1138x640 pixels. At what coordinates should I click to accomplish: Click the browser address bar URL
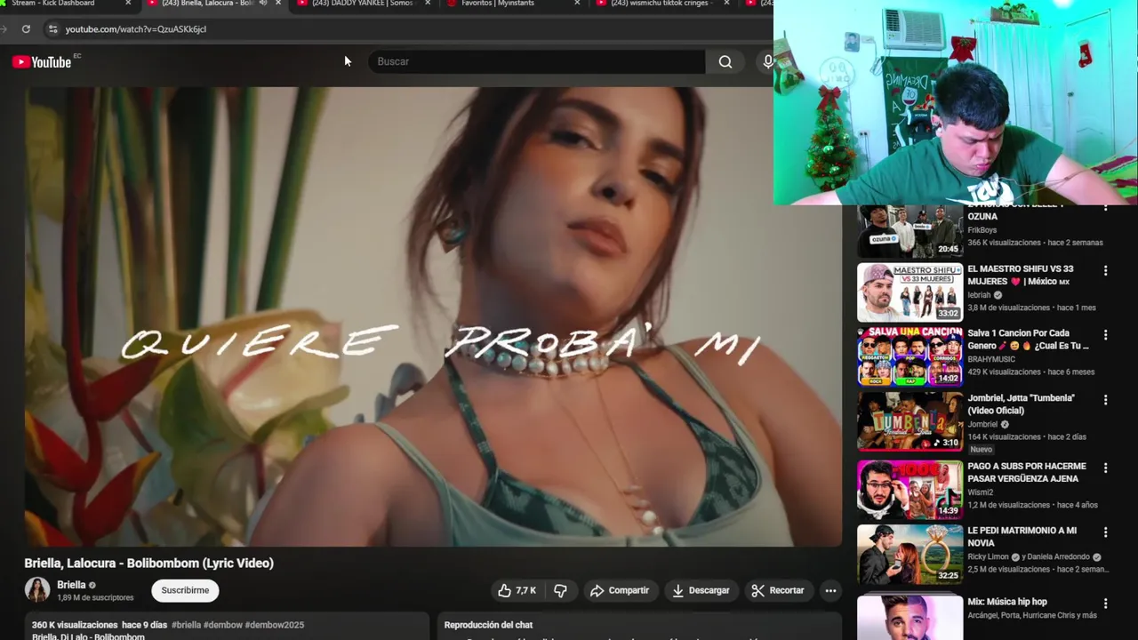point(136,28)
